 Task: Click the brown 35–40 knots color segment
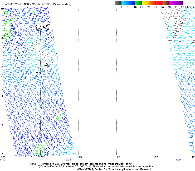coord(166,3)
